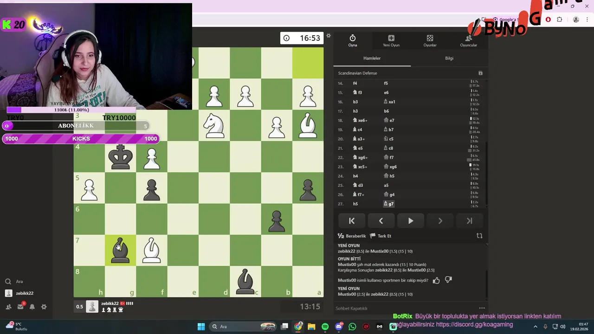Image resolution: width=594 pixels, height=334 pixels.
Task: Click the sidebar search icon beside Ara
Action: (8, 282)
